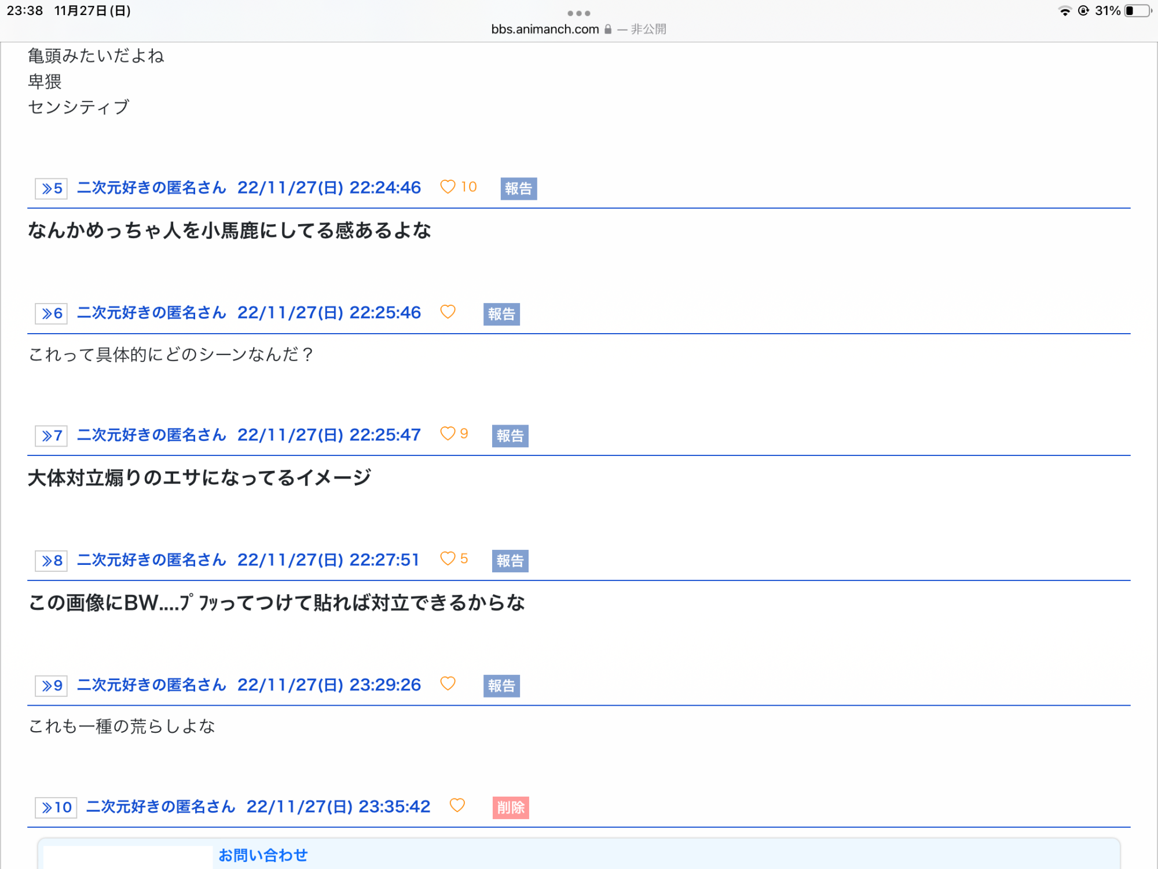Tap the heart icon on post 6
The image size is (1158, 869).
click(448, 312)
